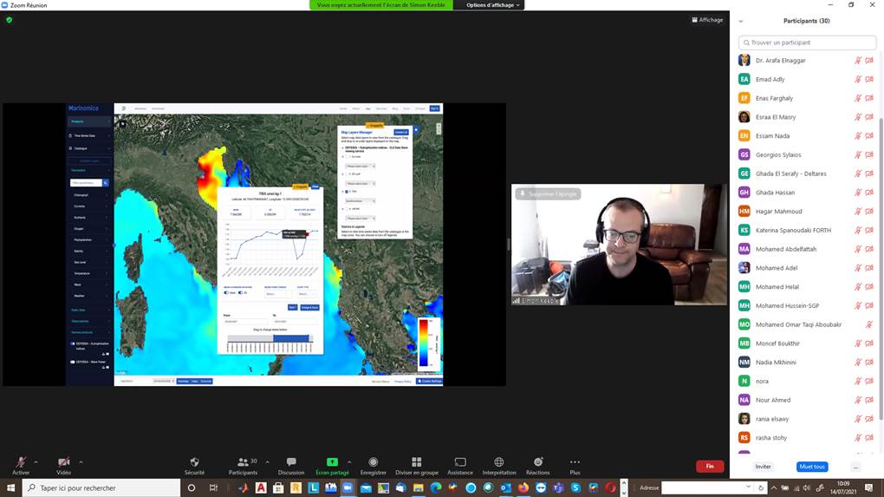
Task: Click muted mic icon for Mohamed Omar Taqi Aboubakr
Action: (x=869, y=324)
